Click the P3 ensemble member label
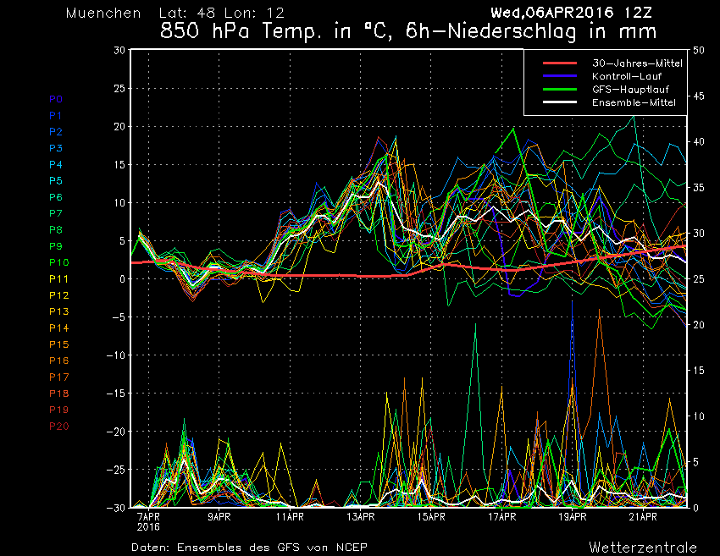 coord(56,148)
